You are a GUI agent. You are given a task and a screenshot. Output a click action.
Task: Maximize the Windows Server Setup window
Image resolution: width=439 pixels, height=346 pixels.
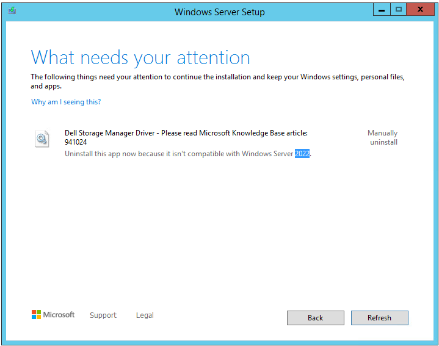(399, 10)
